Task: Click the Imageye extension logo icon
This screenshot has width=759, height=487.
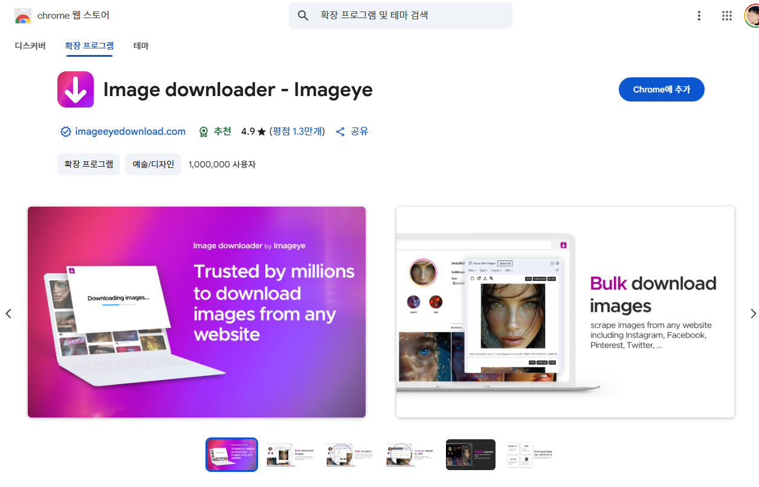Action: (x=76, y=89)
